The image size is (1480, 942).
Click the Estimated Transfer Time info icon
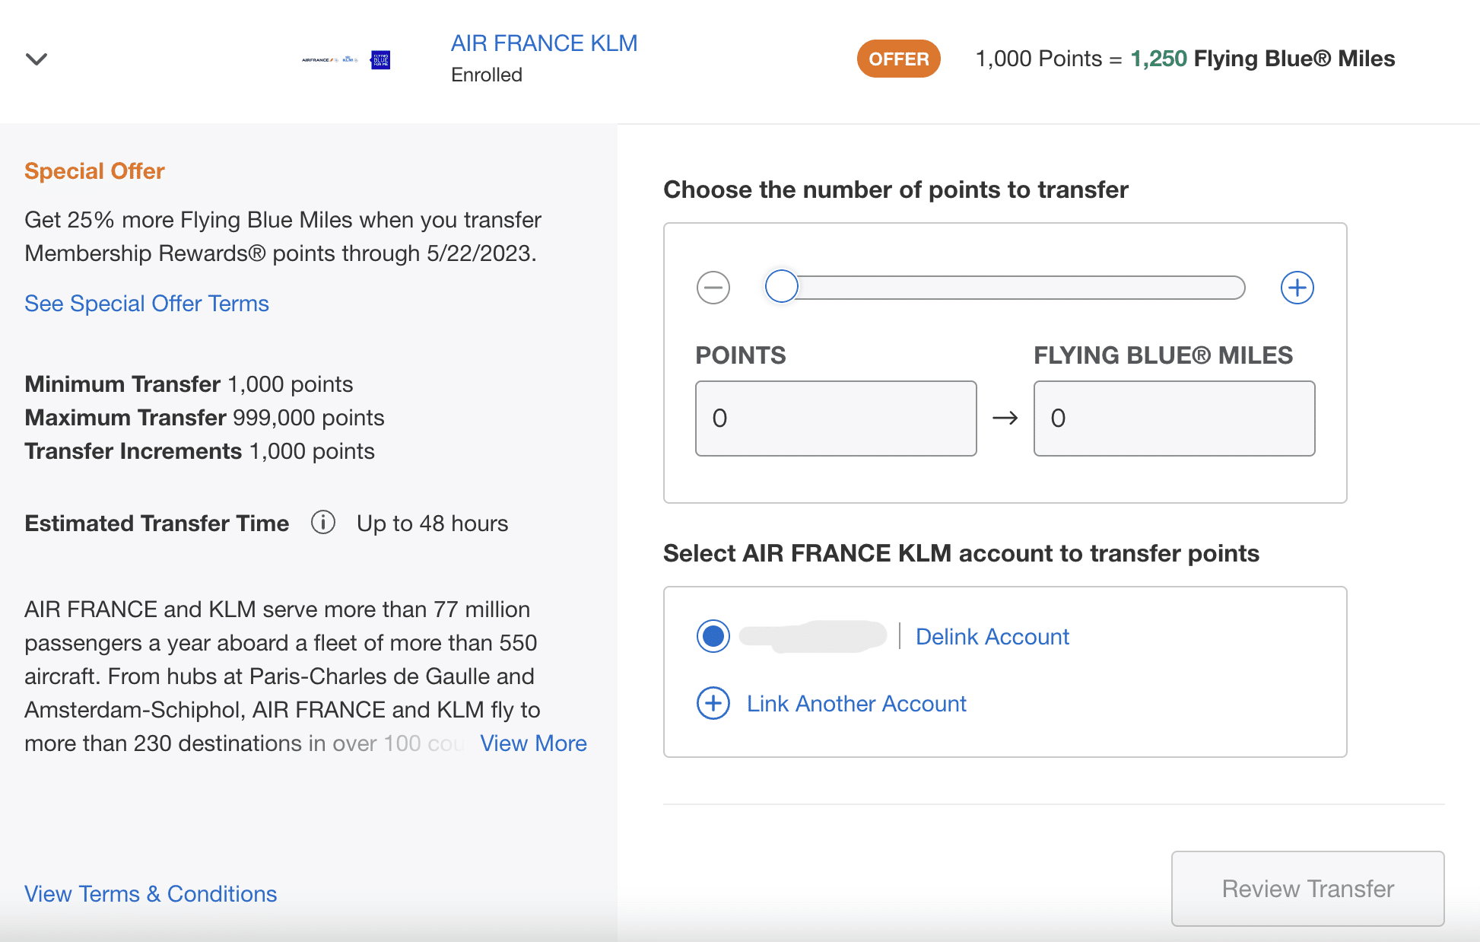pos(323,523)
